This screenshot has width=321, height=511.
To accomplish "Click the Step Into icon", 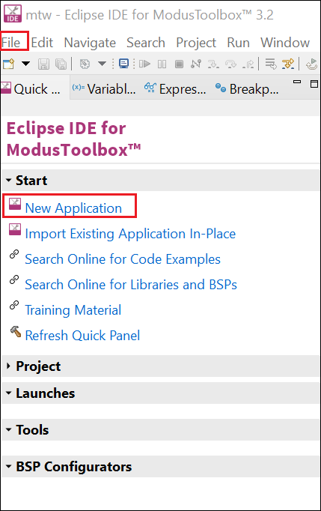I will [x=213, y=64].
